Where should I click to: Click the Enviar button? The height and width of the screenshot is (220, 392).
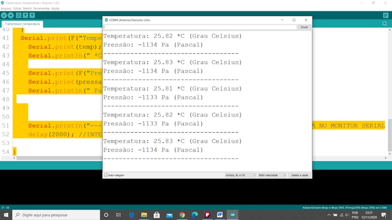(304, 27)
